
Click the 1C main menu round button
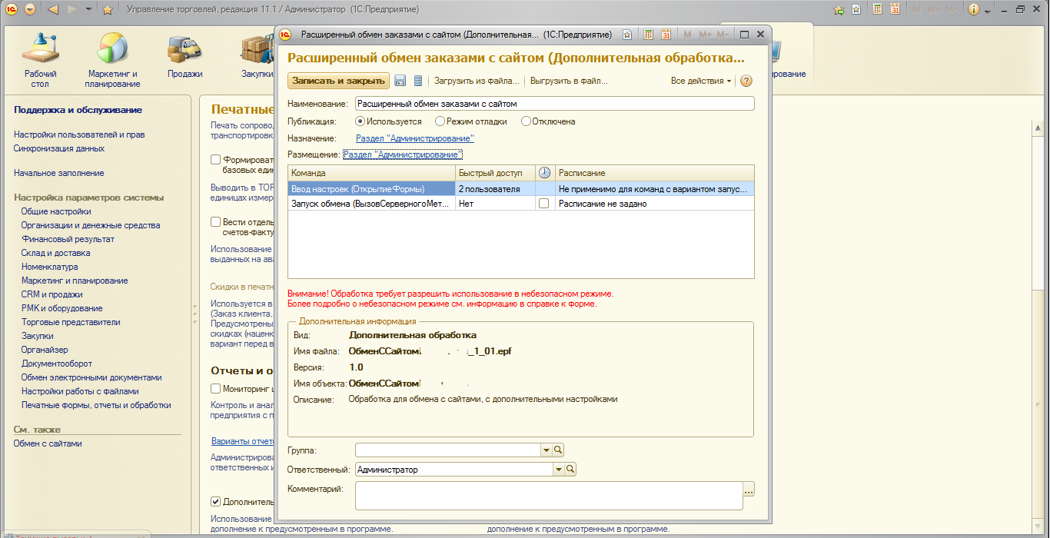pos(13,9)
